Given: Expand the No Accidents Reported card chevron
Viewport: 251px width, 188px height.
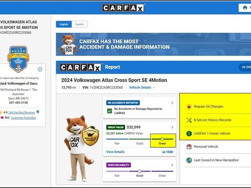Looking at the screenshot, I should pyautogui.click(x=172, y=103).
